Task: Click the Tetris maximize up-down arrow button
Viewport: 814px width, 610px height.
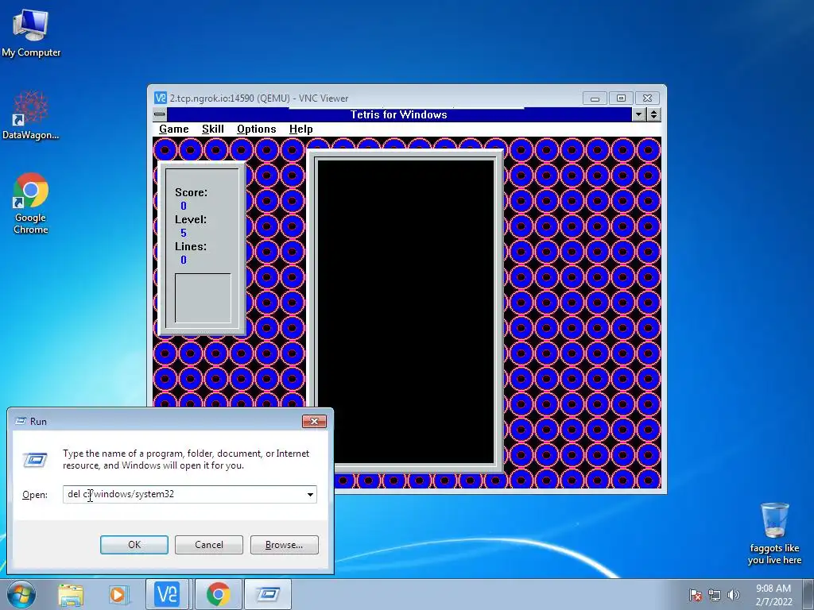Action: (x=653, y=114)
